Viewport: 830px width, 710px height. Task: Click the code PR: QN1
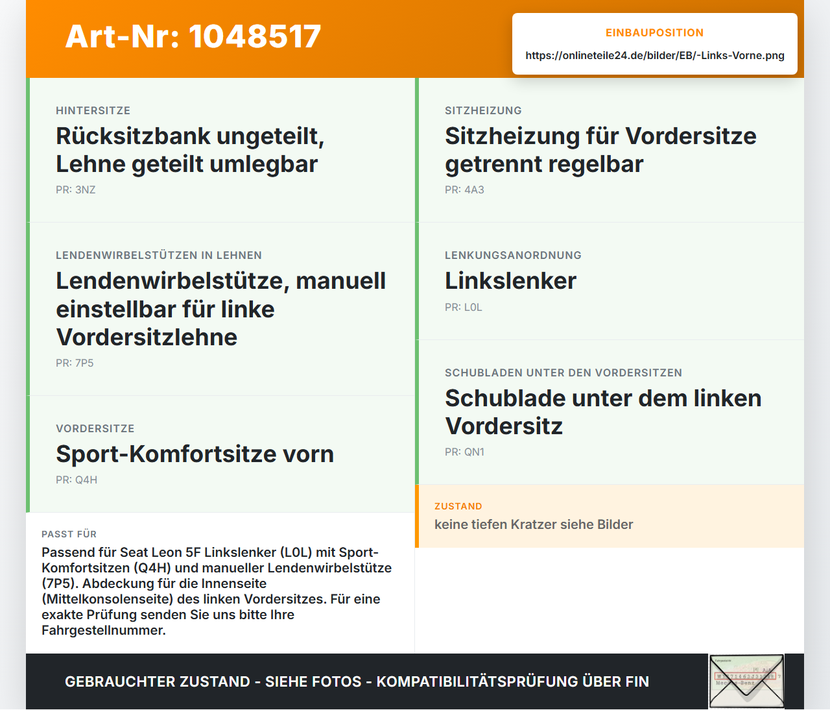point(464,452)
